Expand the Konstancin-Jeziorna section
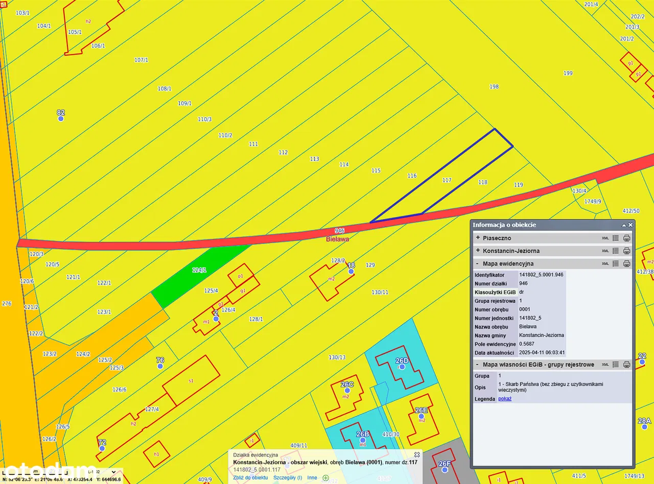This screenshot has height=484, width=654. 478,251
